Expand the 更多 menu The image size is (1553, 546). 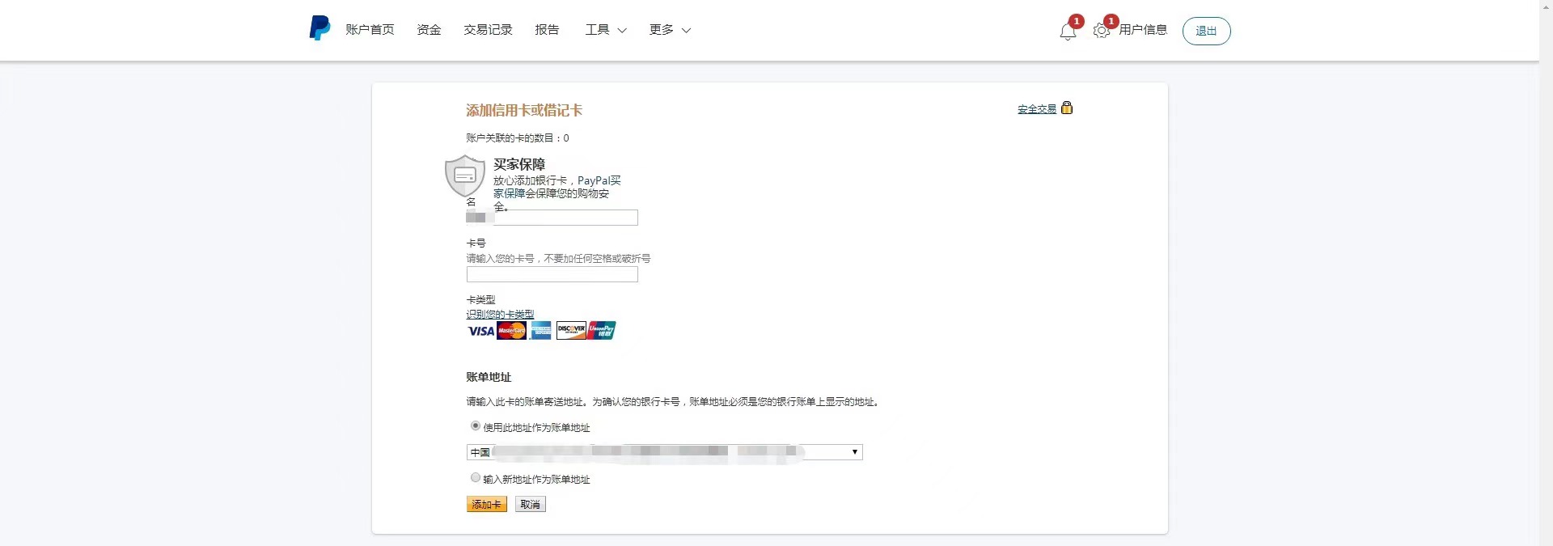click(670, 30)
